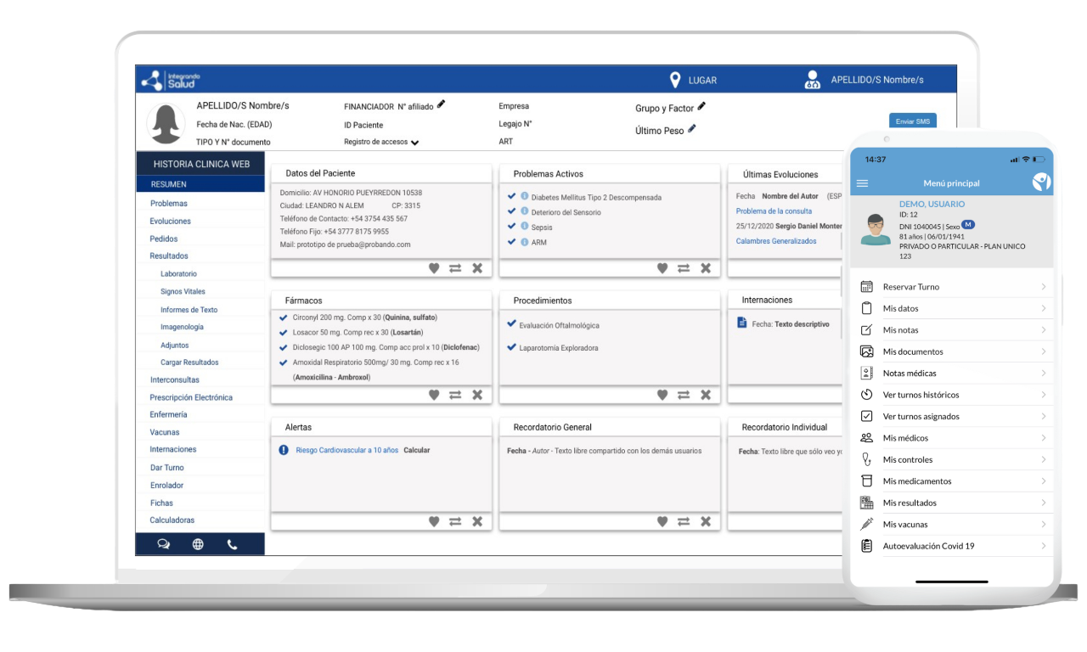
Task: Click Calcular link in Alertas card
Action: [416, 450]
